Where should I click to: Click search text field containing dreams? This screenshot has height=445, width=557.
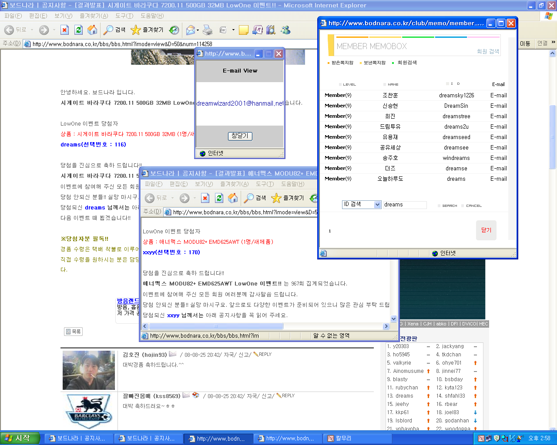tap(405, 205)
